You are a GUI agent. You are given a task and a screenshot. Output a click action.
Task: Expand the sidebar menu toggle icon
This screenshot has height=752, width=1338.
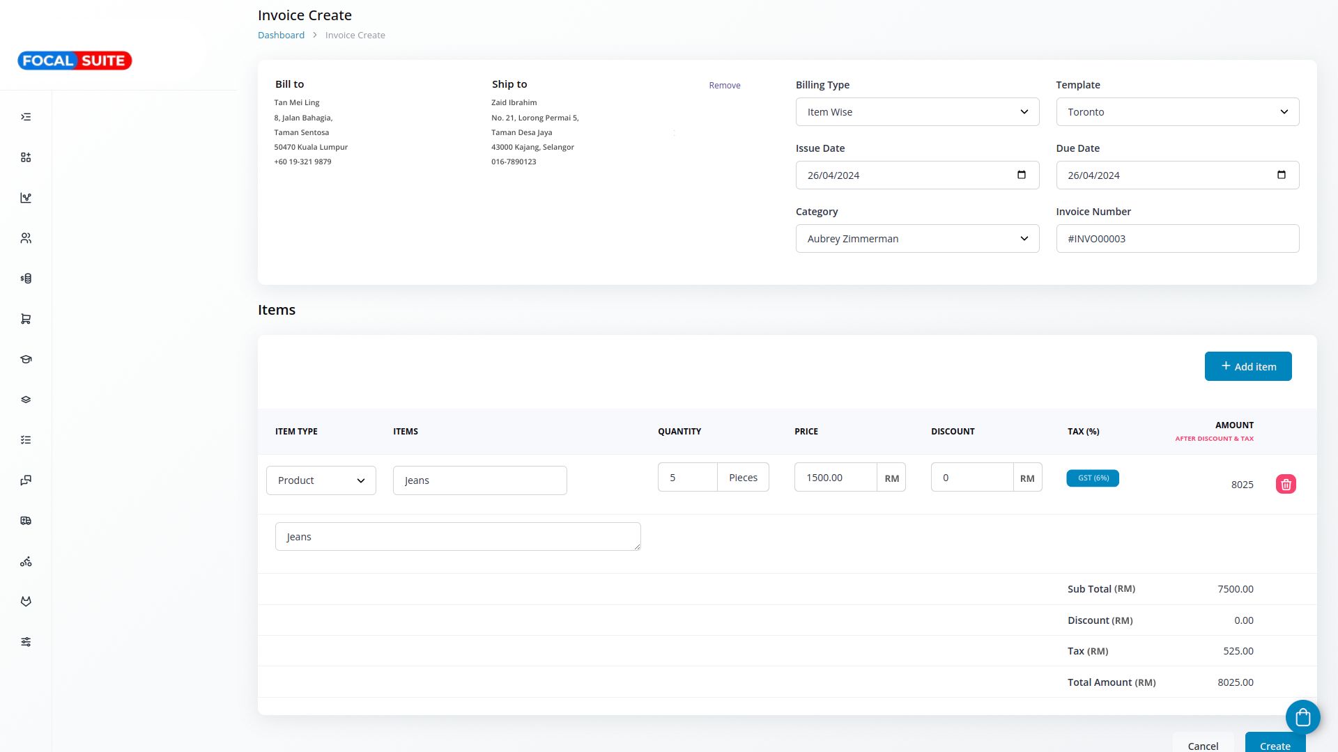click(x=26, y=117)
